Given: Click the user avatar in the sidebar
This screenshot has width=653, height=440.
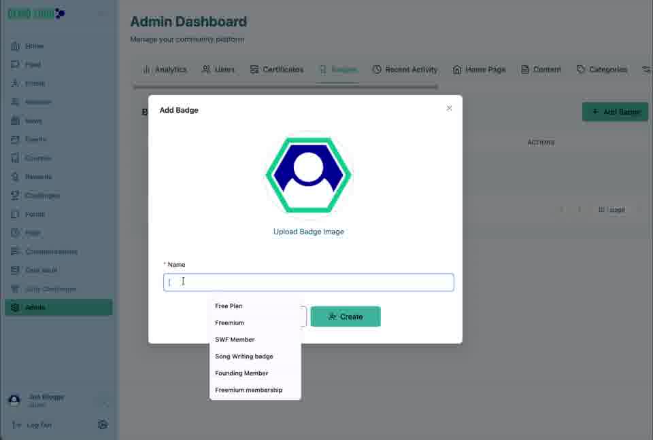Looking at the screenshot, I should pyautogui.click(x=14, y=401).
